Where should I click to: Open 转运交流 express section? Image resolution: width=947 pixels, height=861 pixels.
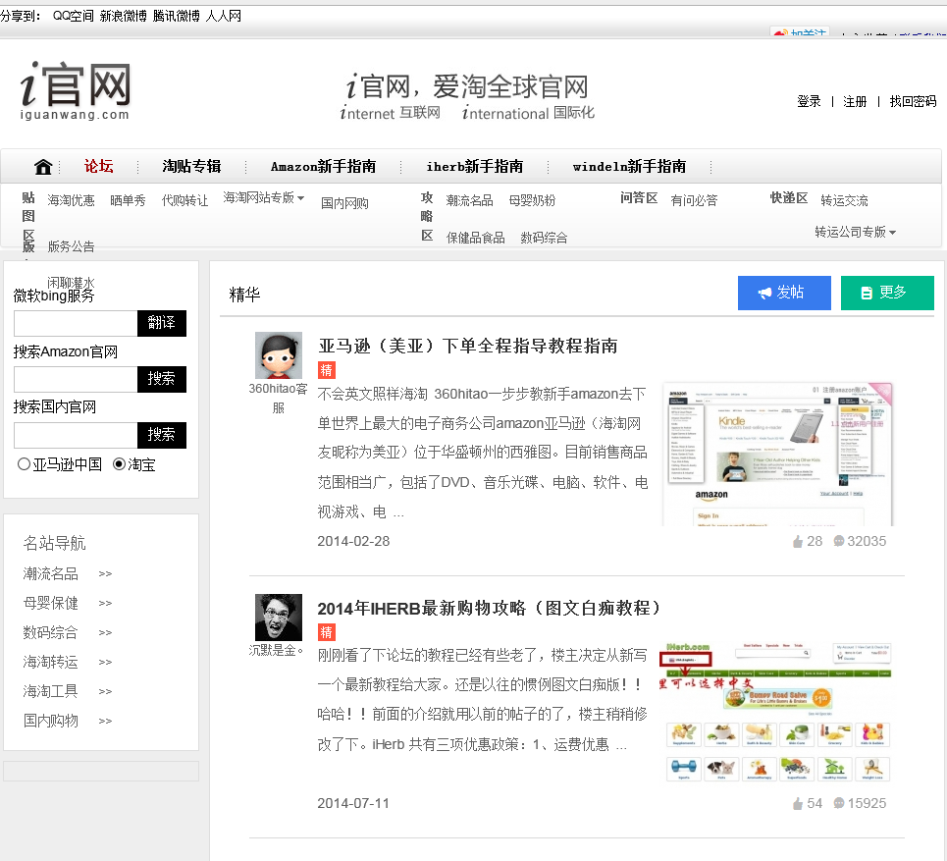844,200
